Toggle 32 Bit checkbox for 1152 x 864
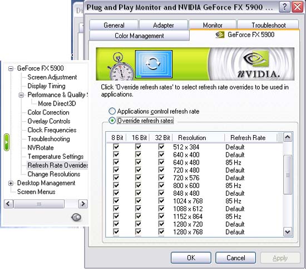 point(161,216)
